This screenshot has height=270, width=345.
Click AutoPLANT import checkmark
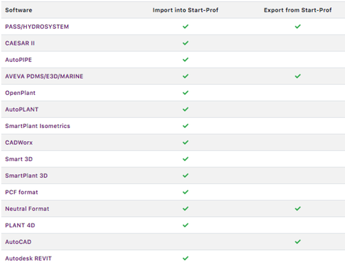(x=185, y=109)
